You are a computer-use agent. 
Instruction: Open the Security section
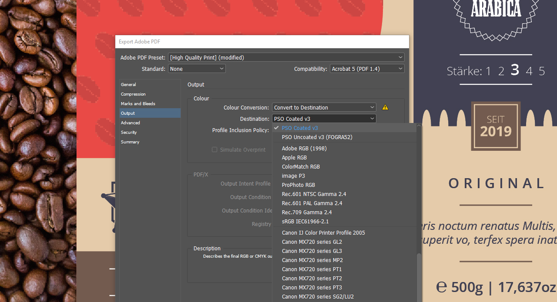150,132
